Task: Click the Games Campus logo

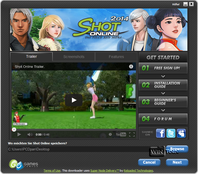Action: 23,165
